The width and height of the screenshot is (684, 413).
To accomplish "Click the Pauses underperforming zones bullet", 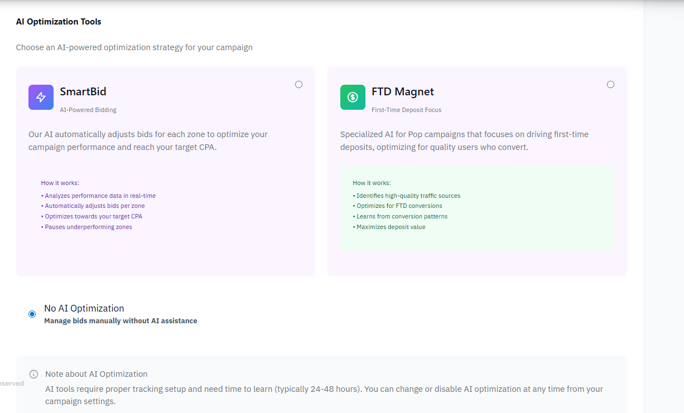I will 87,227.
